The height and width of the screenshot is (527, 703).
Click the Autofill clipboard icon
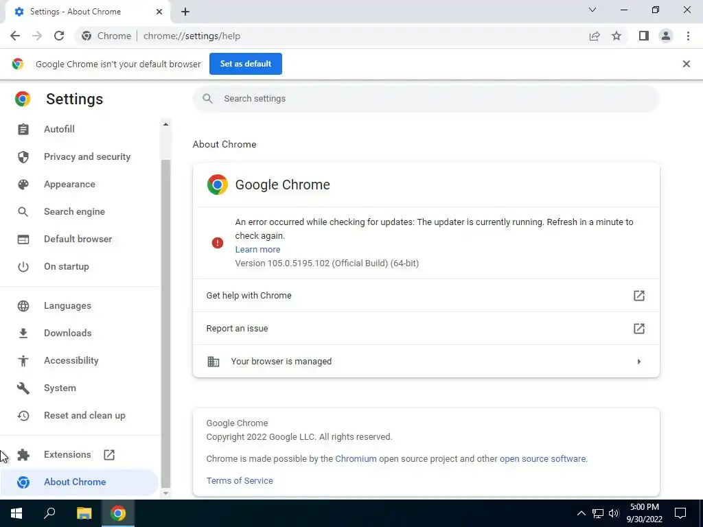point(23,129)
